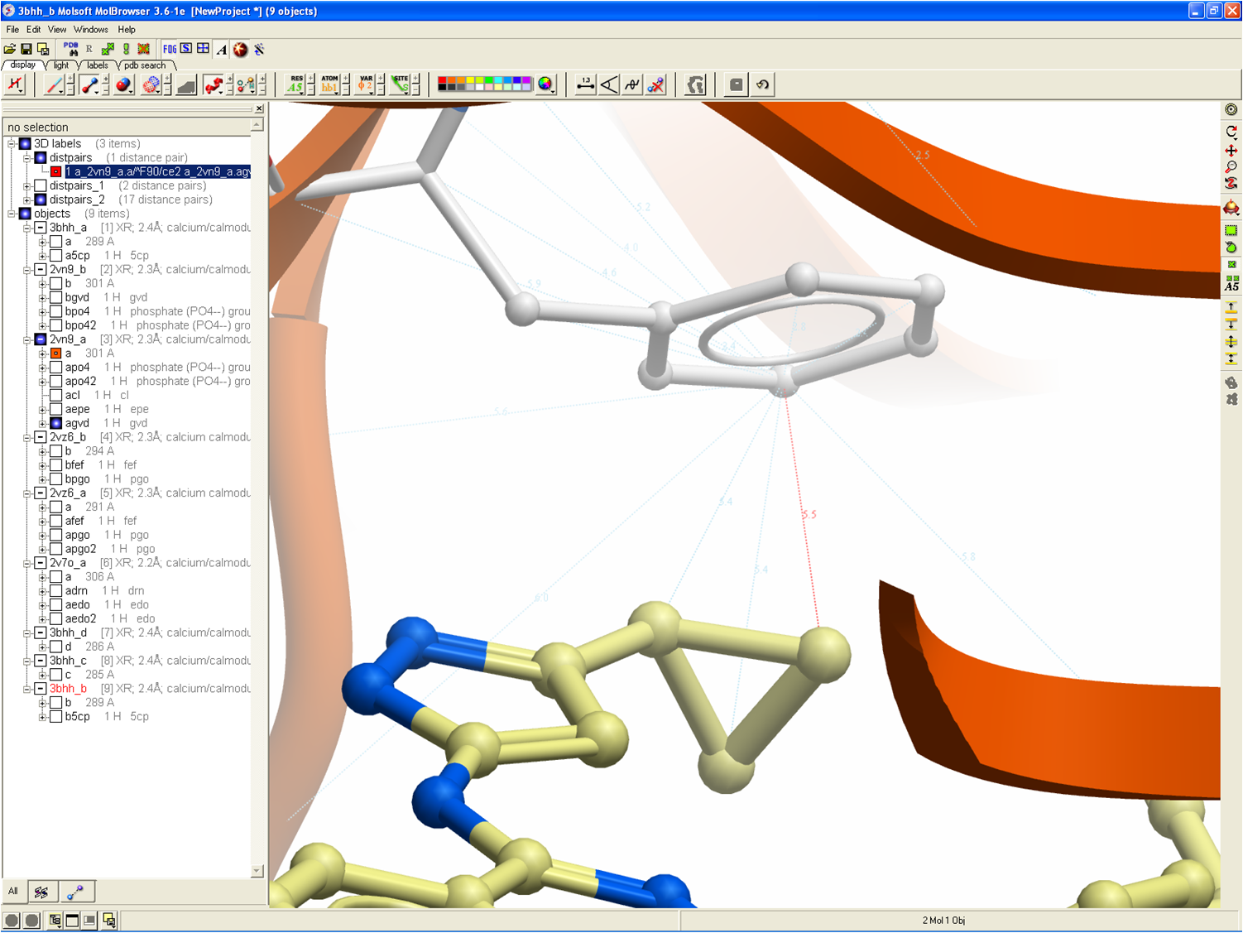Click the PDB search binoculars icon
The image size is (1243, 933).
pos(71,50)
